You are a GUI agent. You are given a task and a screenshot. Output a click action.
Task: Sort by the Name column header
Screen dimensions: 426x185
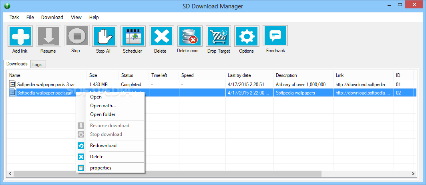(47, 75)
